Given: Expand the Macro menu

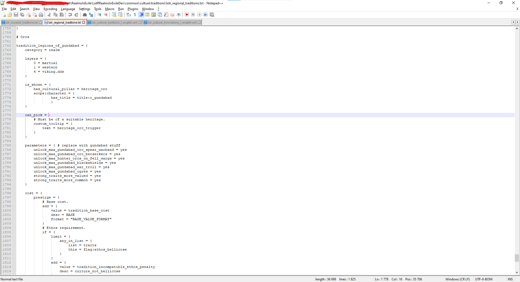Looking at the screenshot, I should click(110, 9).
